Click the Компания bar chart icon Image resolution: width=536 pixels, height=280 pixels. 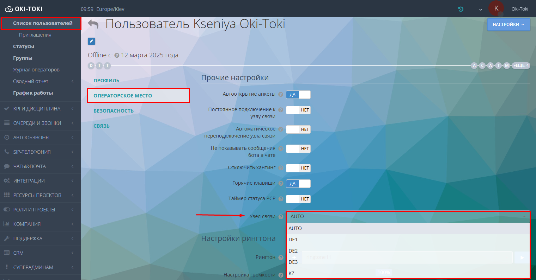(6, 224)
